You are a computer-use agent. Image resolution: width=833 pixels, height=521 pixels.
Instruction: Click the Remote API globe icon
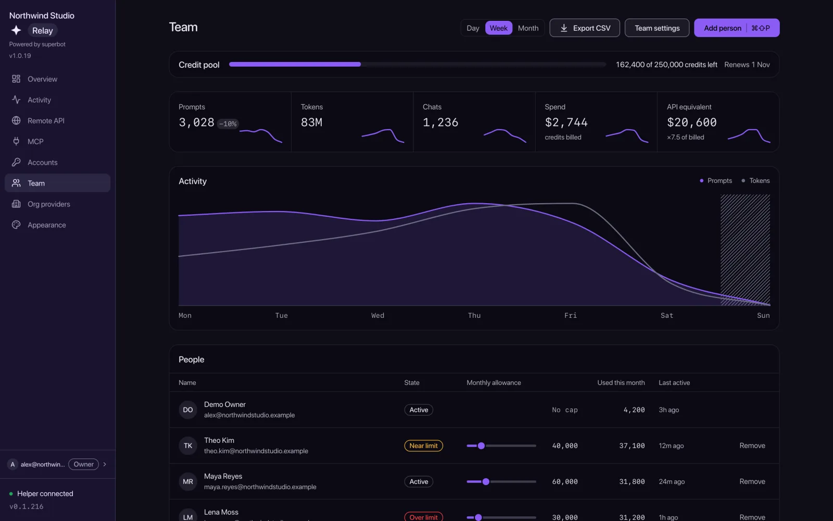[x=16, y=120]
